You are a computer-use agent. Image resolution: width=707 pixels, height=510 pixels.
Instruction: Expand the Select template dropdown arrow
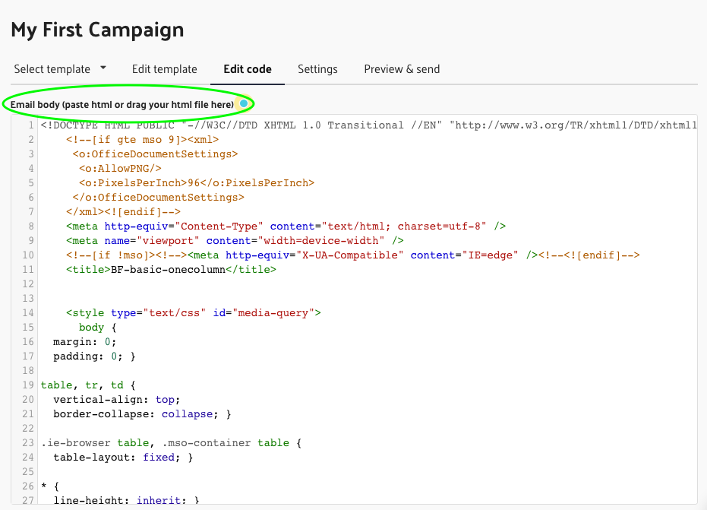tap(103, 68)
